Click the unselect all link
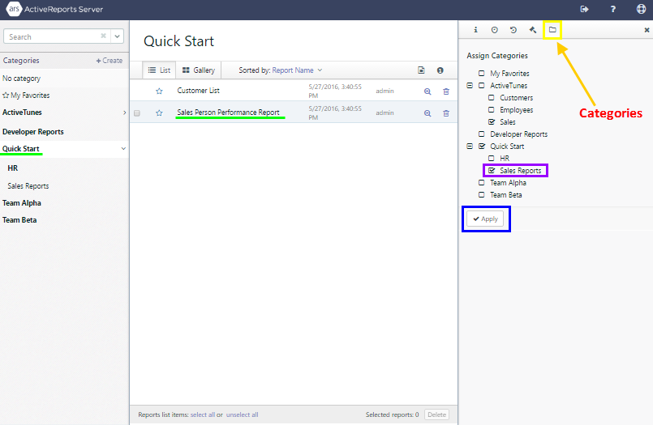The height and width of the screenshot is (425, 653). [x=242, y=414]
